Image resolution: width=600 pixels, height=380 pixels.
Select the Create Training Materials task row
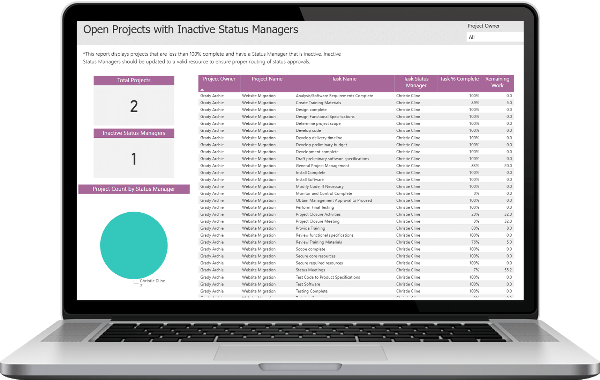pyautogui.click(x=318, y=103)
